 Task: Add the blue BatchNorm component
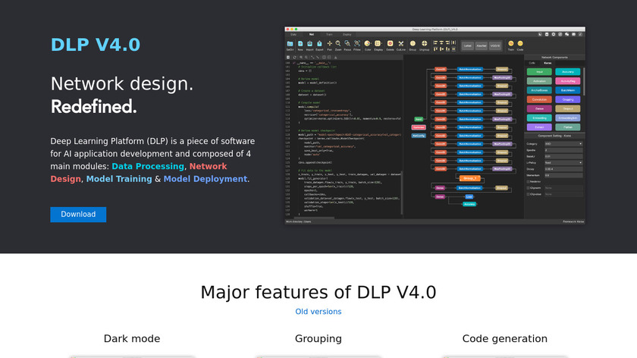click(567, 90)
